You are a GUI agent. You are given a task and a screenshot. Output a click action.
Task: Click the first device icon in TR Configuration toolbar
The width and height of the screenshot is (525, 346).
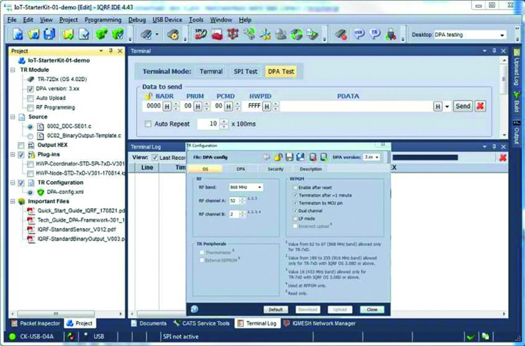pyautogui.click(x=313, y=157)
